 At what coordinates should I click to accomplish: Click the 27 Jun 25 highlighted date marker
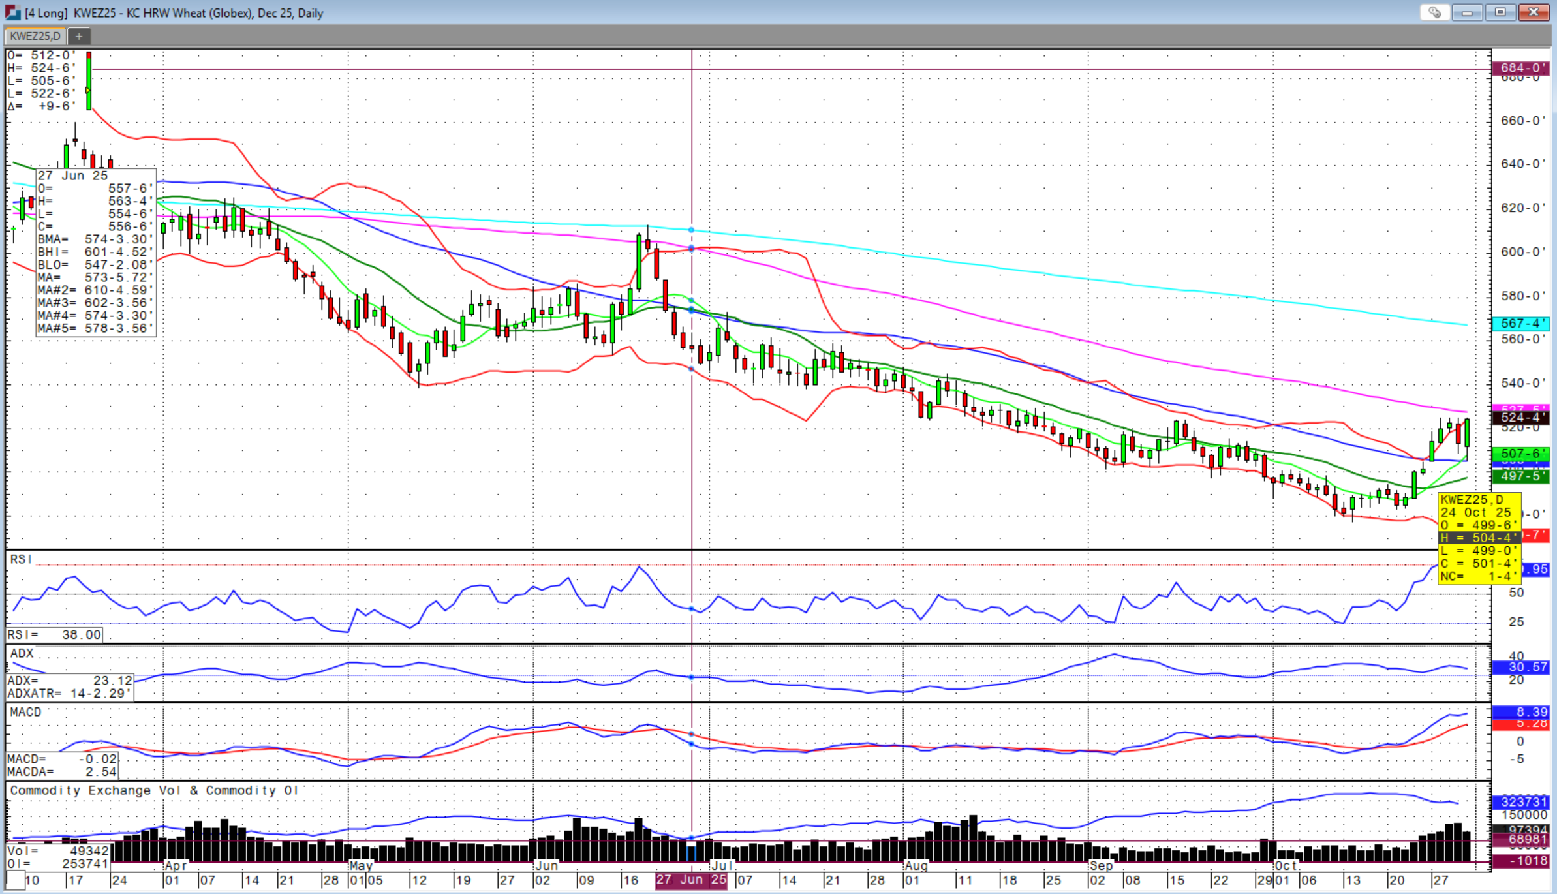691,880
